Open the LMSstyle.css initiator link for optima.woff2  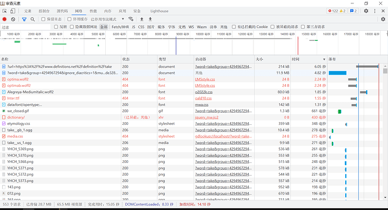click(x=205, y=79)
